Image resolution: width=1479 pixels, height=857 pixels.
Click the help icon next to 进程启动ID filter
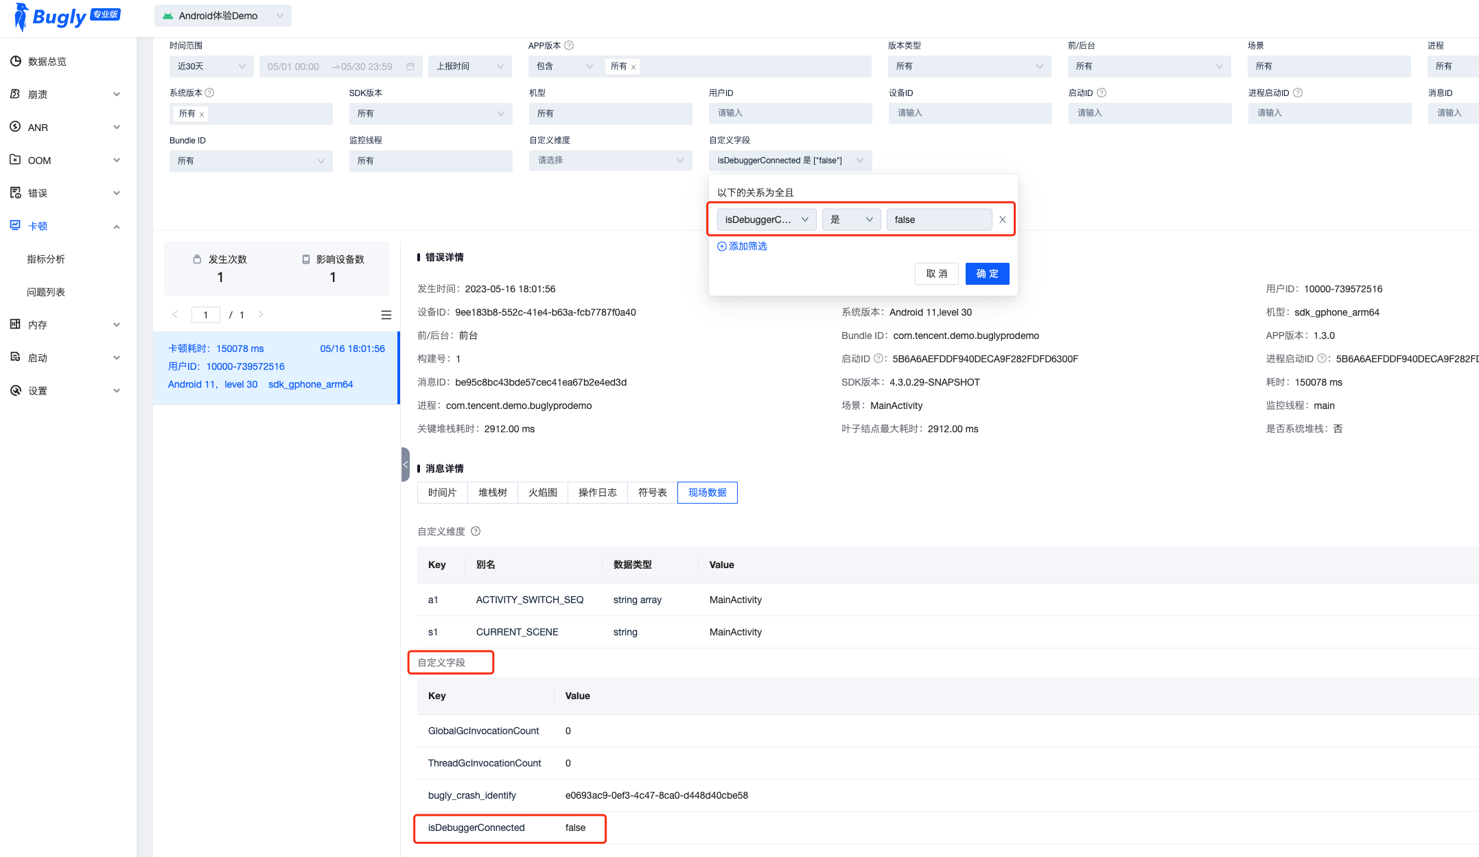1298,93
